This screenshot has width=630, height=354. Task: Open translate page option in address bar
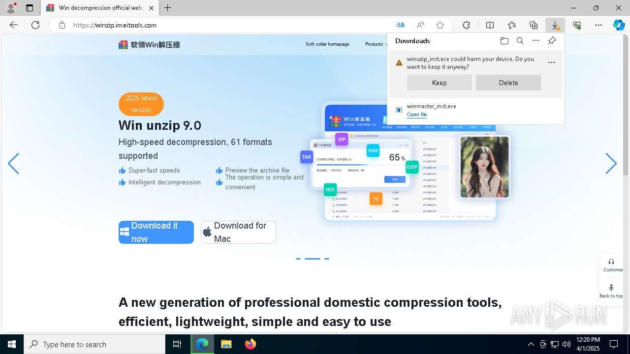tap(401, 25)
